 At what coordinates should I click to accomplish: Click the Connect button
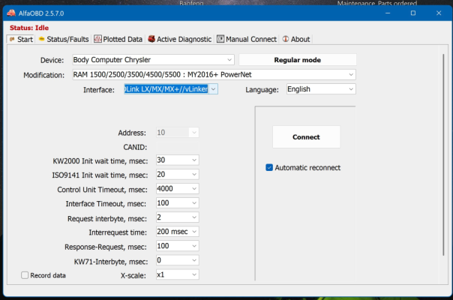[x=306, y=137]
